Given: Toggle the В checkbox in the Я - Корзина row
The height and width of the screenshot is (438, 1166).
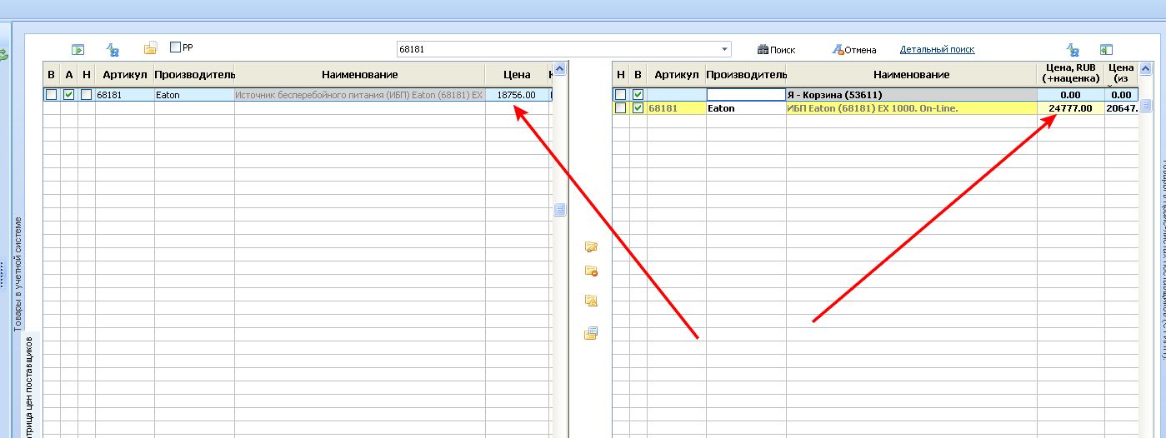Looking at the screenshot, I should point(638,95).
